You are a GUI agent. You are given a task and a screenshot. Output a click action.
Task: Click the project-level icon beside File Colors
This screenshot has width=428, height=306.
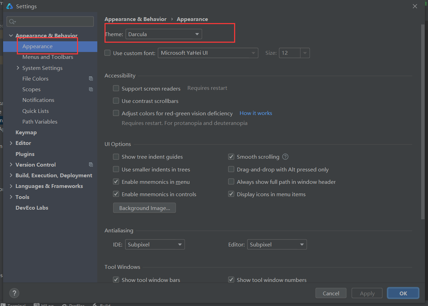(x=91, y=78)
